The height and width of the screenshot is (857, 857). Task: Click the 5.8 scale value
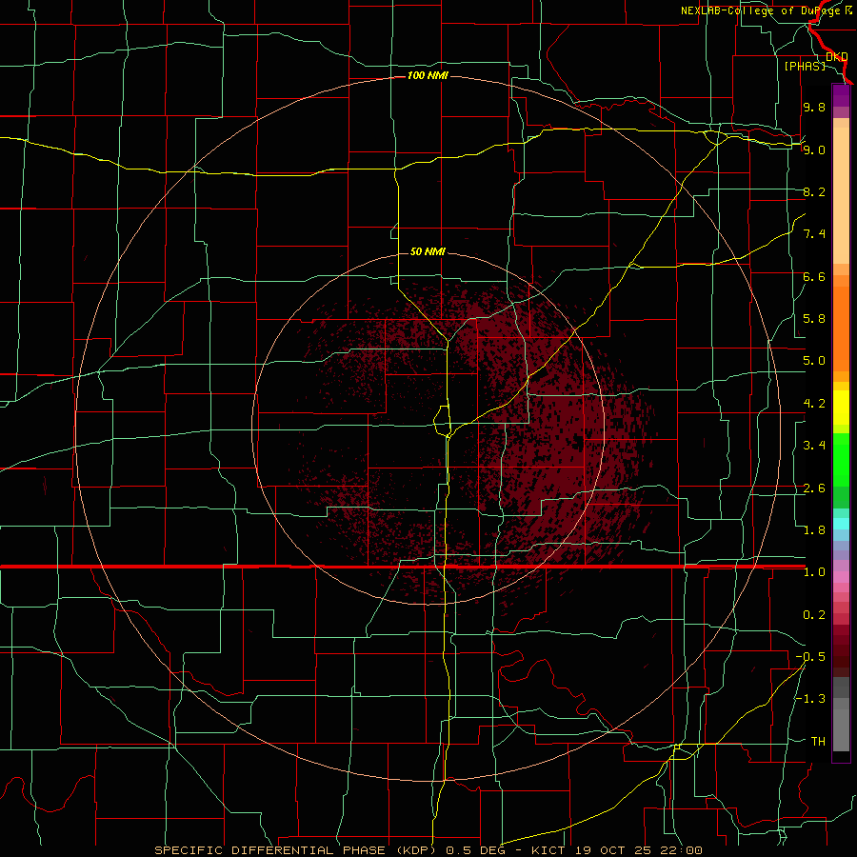814,319
